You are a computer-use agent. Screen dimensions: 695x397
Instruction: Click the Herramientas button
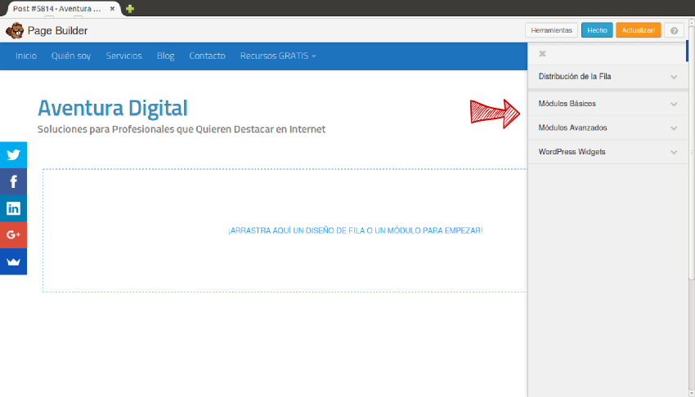(551, 30)
